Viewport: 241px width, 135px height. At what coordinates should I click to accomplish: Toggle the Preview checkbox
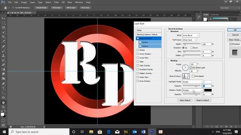tap(230, 44)
